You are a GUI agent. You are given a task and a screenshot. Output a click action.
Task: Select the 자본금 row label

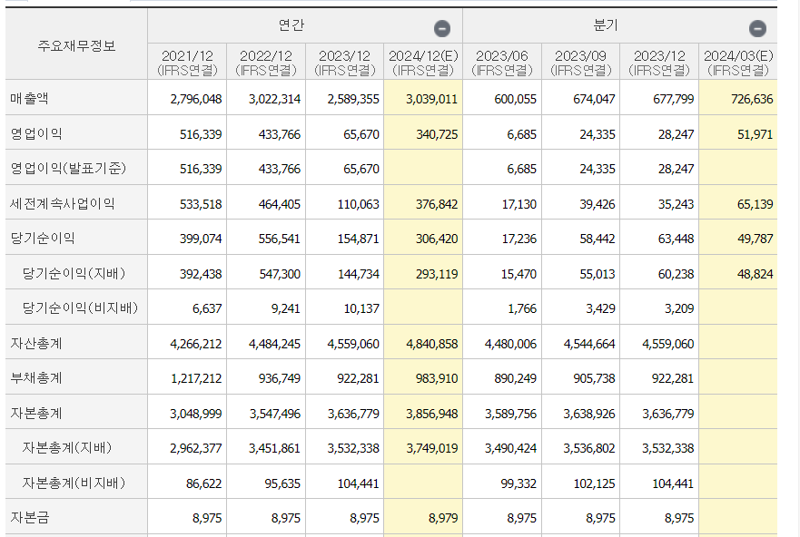tap(30, 518)
